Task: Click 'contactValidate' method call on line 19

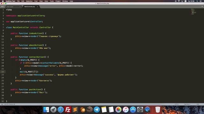Action: pyautogui.click(x=50, y=63)
